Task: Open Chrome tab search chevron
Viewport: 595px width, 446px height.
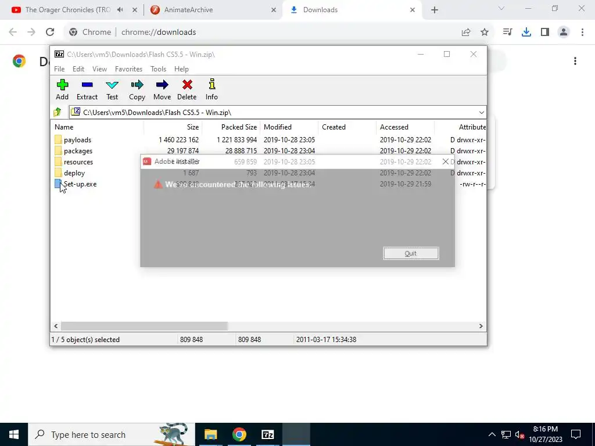Action: 501,8
